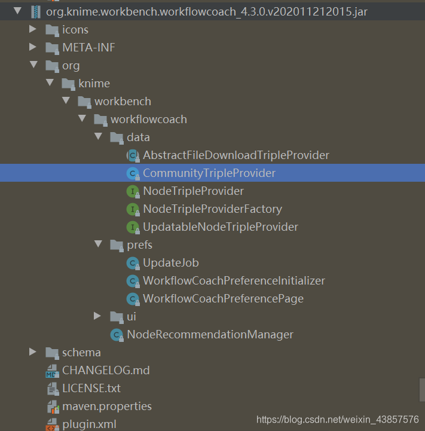The width and height of the screenshot is (425, 431).
Task: Select the data package label
Action: coord(138,137)
